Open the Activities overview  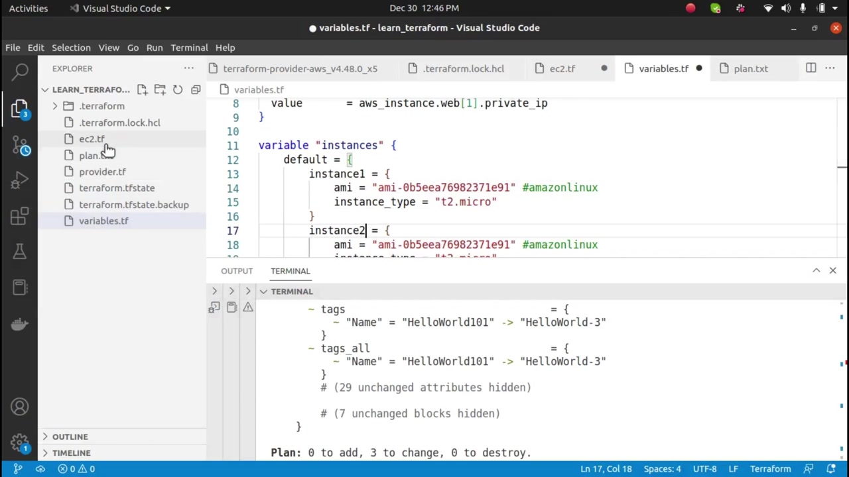tap(29, 8)
